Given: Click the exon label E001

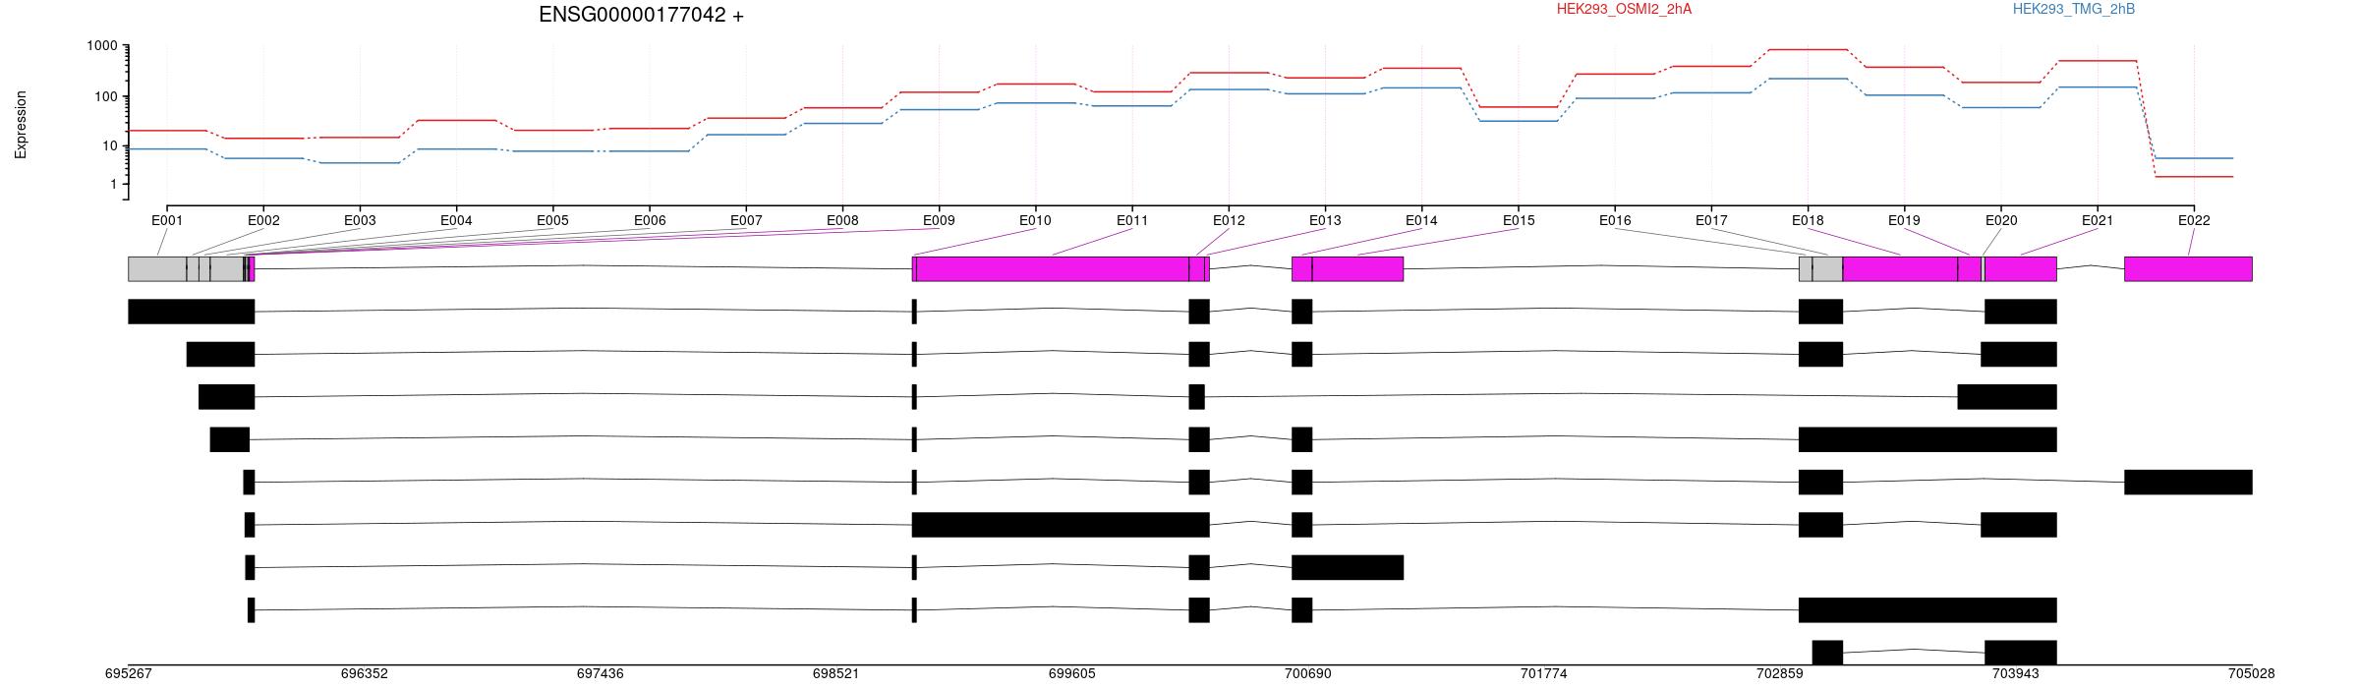Looking at the screenshot, I should coord(167,221).
